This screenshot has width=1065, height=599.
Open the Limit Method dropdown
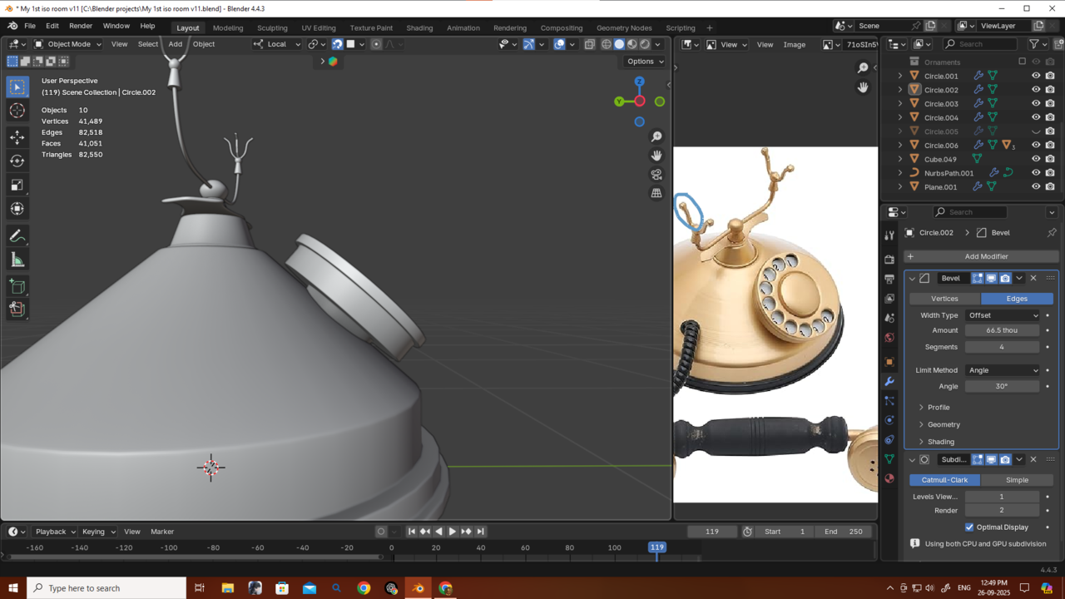coord(1003,370)
